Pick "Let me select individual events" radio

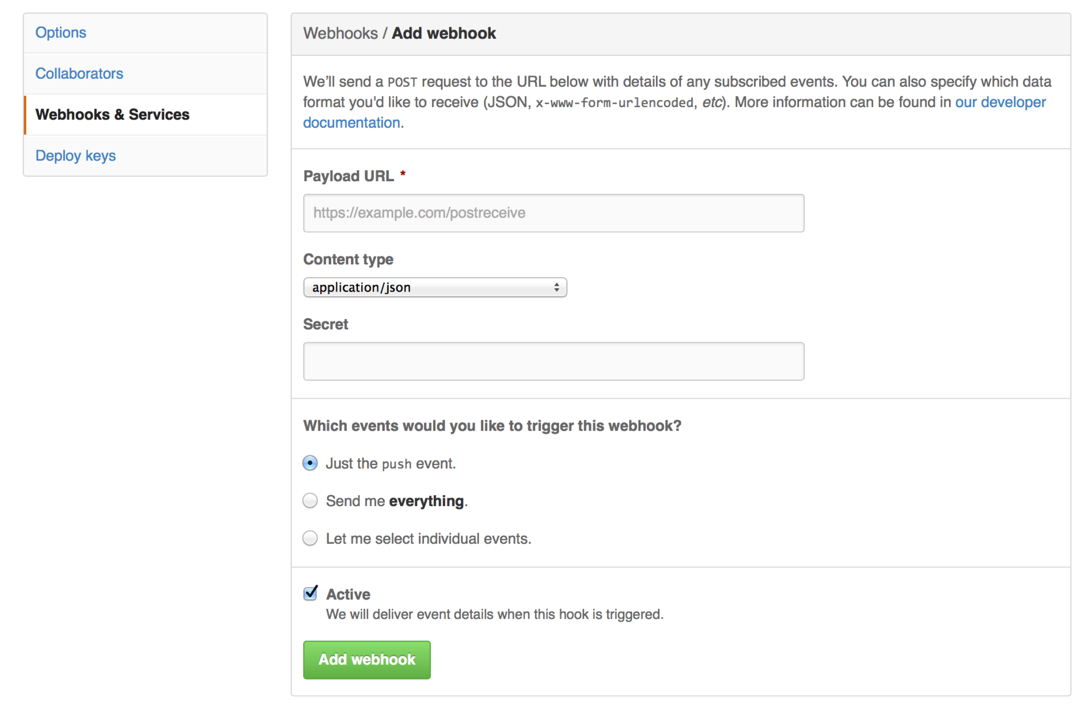[x=310, y=538]
